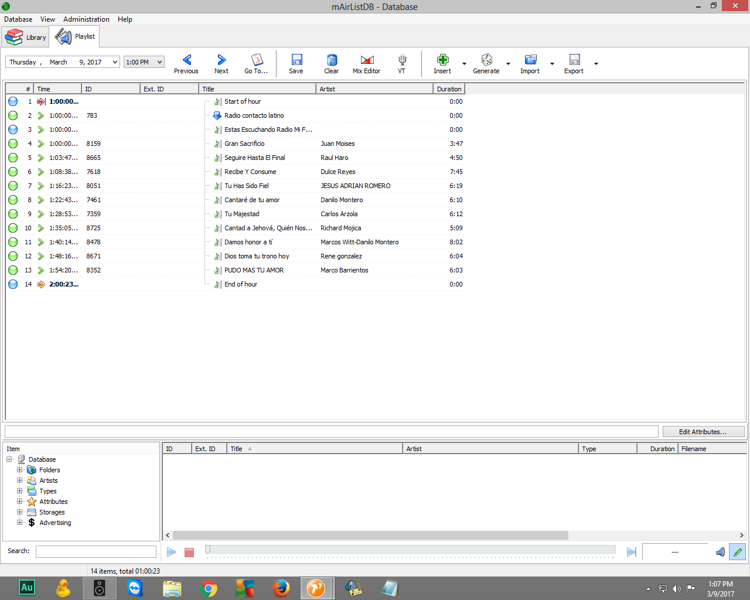Open Adobe Audition from the taskbar
Viewport: 750px width, 600px height.
pyautogui.click(x=27, y=588)
